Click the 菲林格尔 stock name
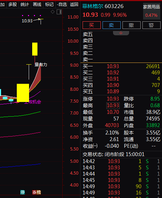The image size is (162, 198). [93, 6]
